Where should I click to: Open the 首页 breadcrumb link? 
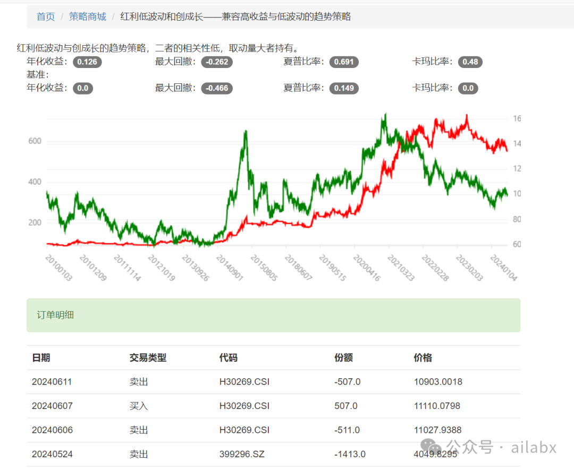[x=45, y=16]
